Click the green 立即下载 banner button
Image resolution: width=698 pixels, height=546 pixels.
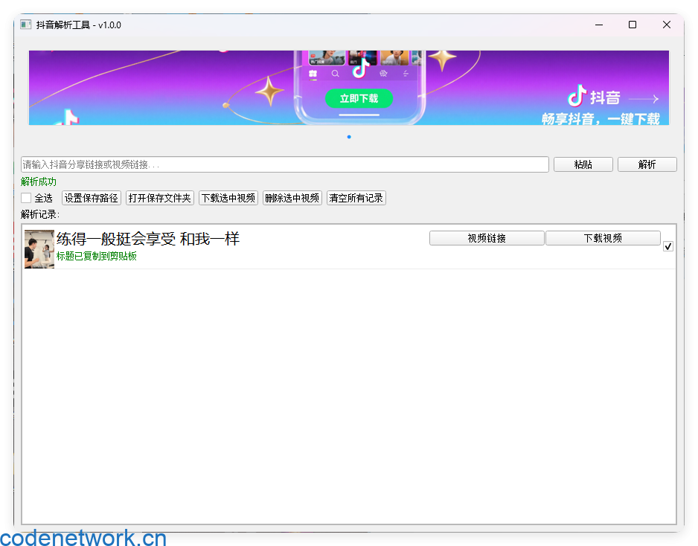click(x=359, y=98)
